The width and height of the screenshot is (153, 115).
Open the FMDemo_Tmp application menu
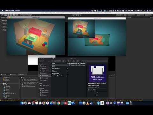point(9,11)
